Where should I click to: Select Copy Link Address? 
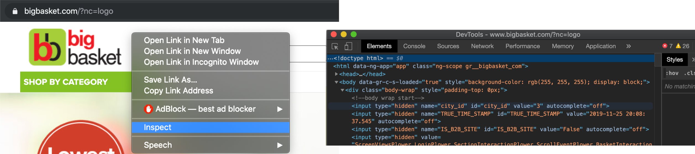(x=178, y=91)
